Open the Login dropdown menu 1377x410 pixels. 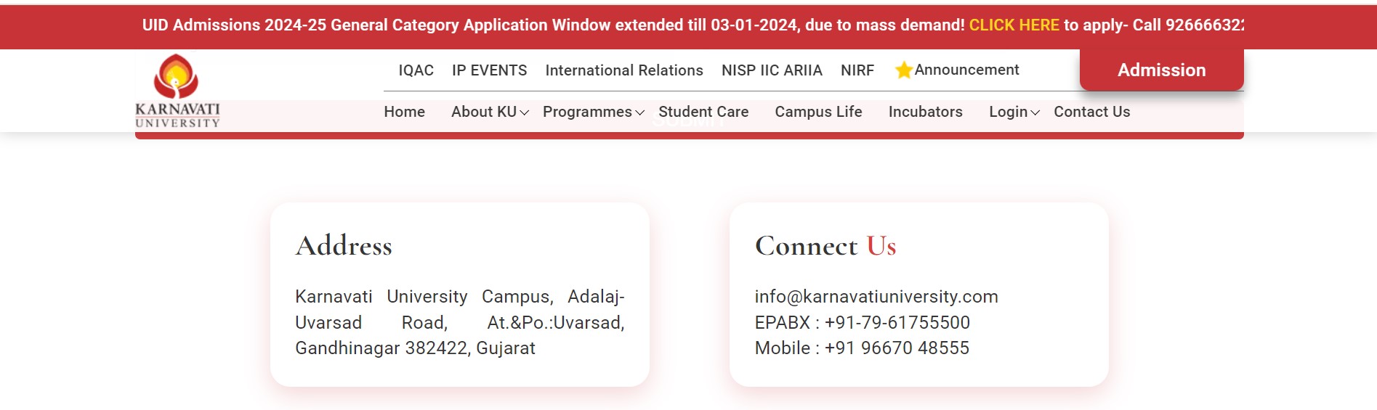point(1014,112)
